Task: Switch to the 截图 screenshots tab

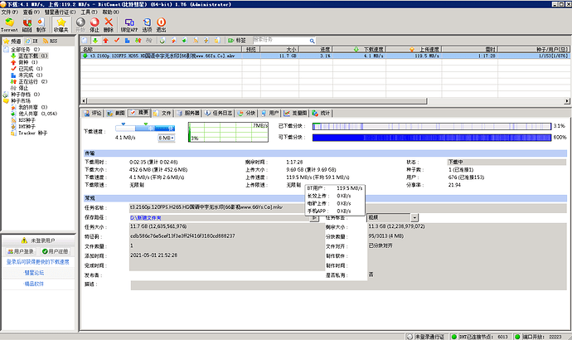Action: point(115,113)
